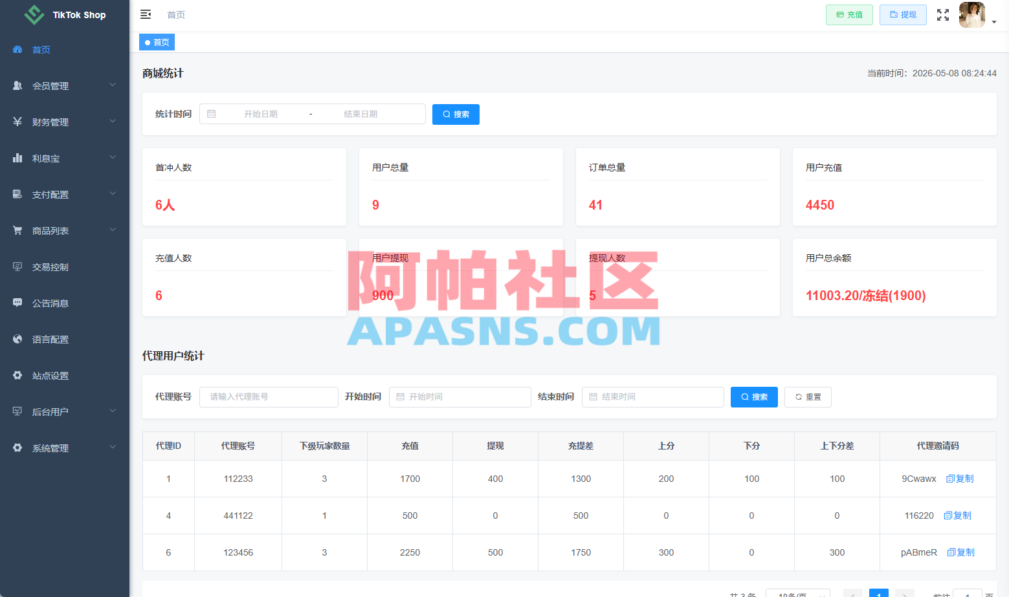Click 充提差 cell 1300 in the table

pos(581,479)
